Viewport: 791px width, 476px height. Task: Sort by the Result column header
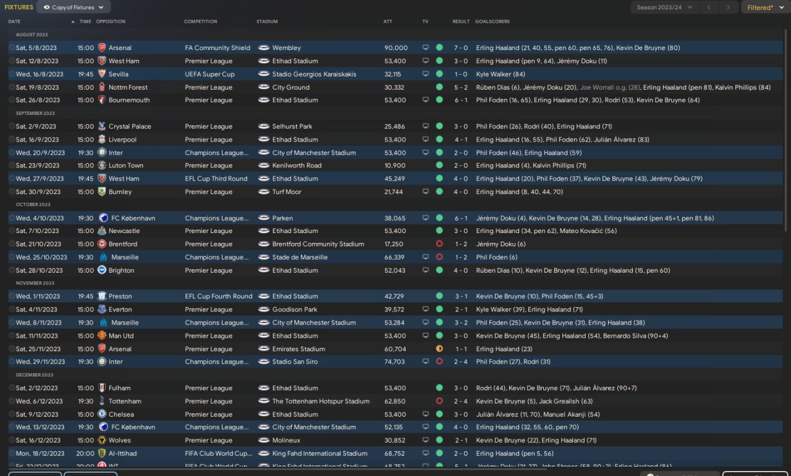tap(461, 22)
